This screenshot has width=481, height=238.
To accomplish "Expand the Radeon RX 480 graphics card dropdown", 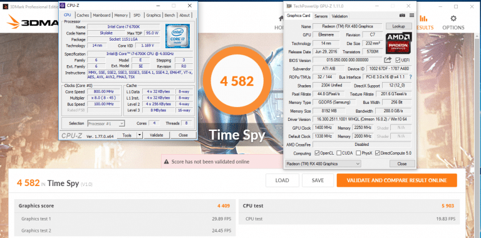I will (323, 163).
